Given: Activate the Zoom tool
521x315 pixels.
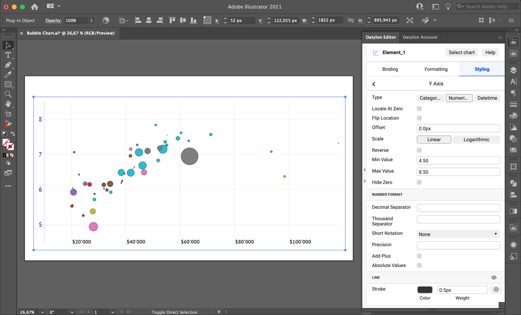Looking at the screenshot, I should pos(8,93).
